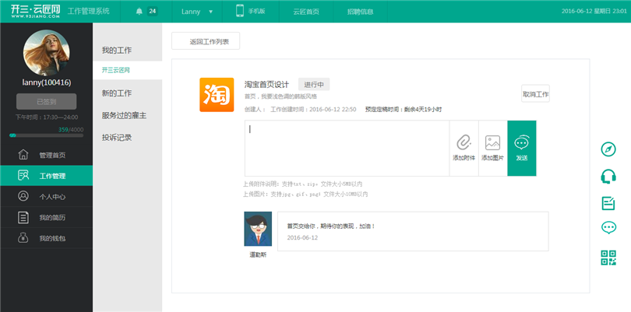Click 返回工作列表 button

coord(206,41)
